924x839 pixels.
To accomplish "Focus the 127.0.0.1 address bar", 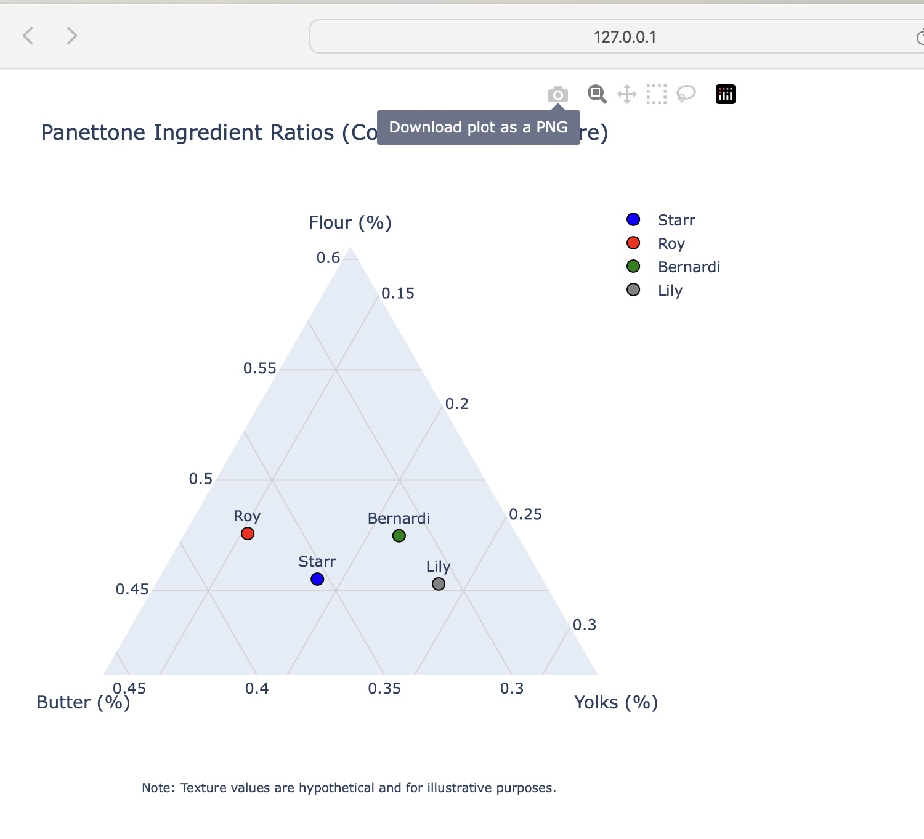I will [x=624, y=37].
